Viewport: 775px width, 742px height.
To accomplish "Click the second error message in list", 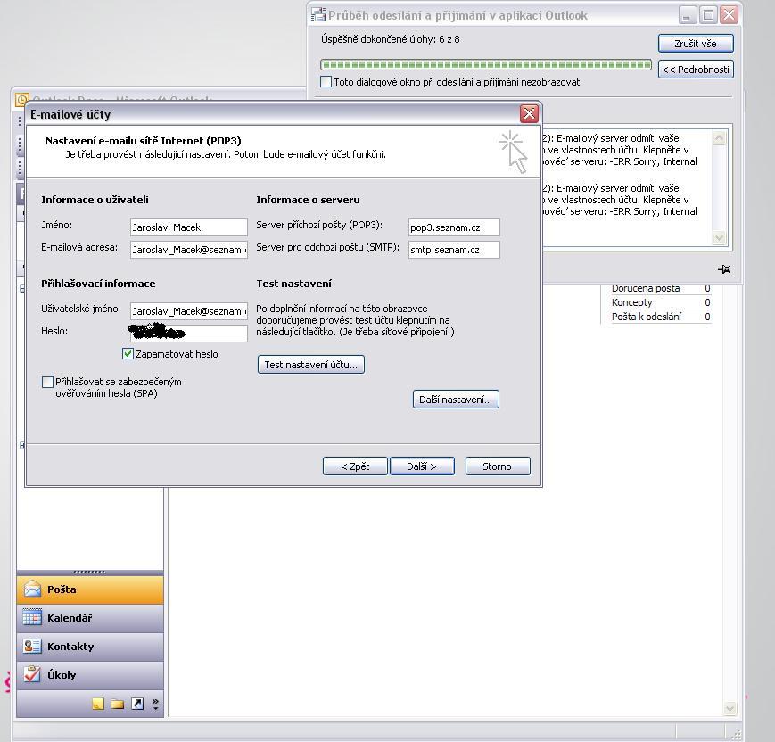I will [620, 200].
